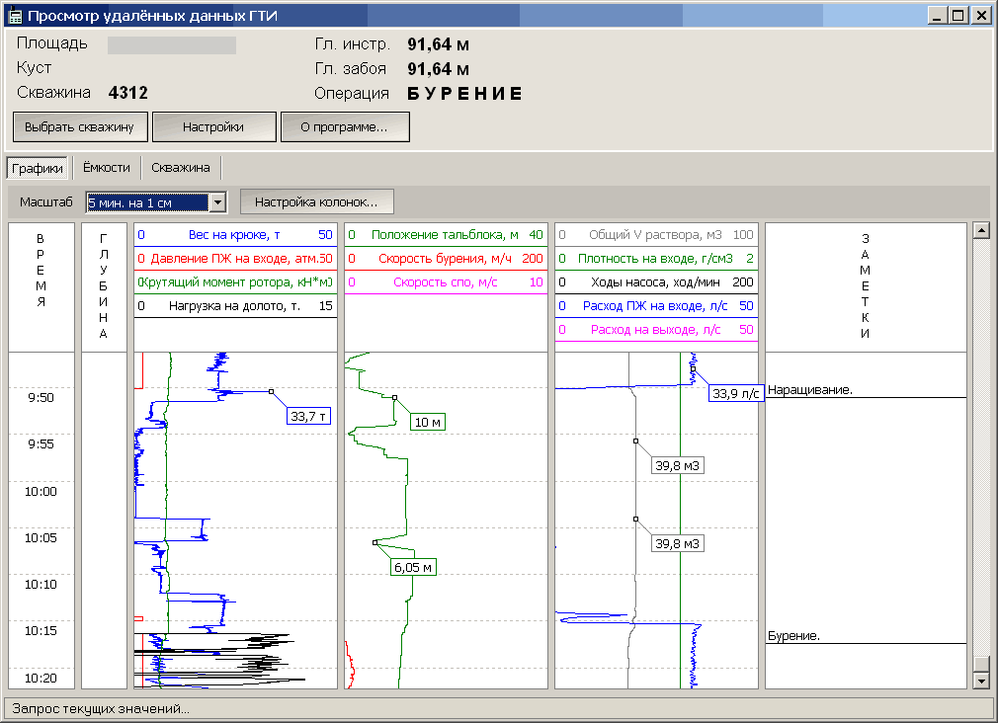Switch to the Графики tab
Screen dimensions: 998x723
tap(37, 168)
